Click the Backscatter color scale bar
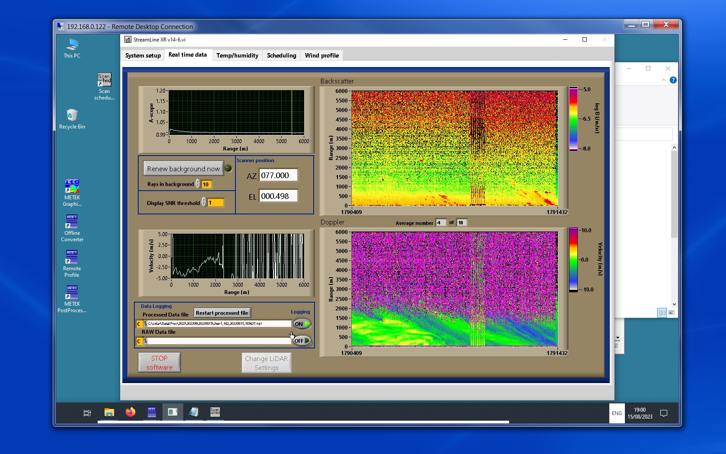This screenshot has height=454, width=726. tap(573, 119)
